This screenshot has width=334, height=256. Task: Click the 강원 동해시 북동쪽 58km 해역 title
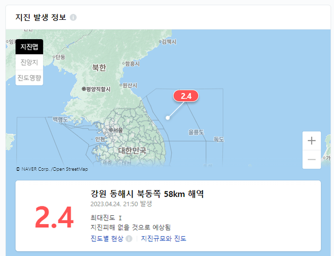[x=147, y=194]
